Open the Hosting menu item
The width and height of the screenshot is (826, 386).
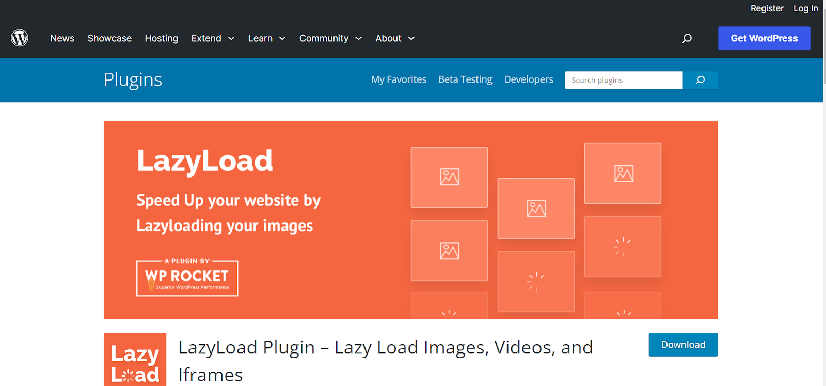pyautogui.click(x=162, y=38)
